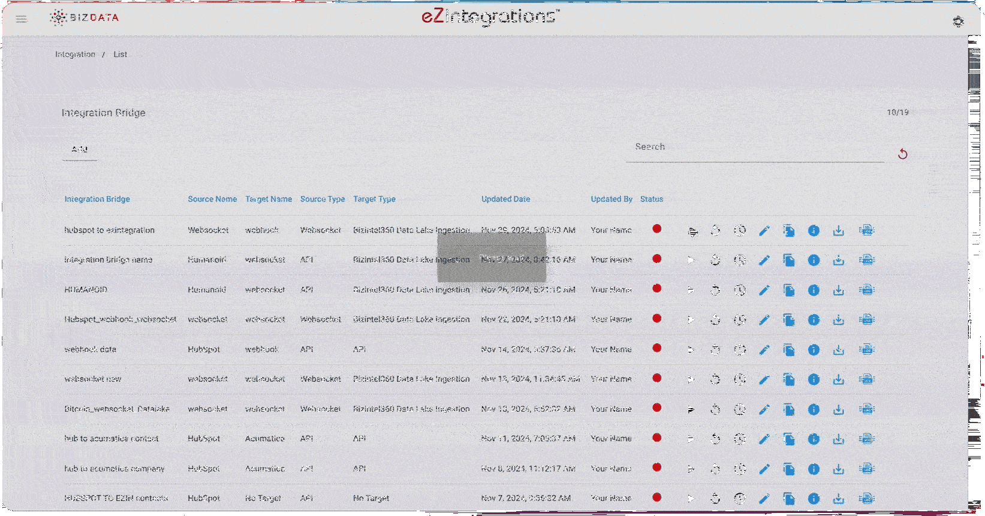This screenshot has width=985, height=516.
Task: Open schedule clock for webhook data row
Action: point(740,349)
